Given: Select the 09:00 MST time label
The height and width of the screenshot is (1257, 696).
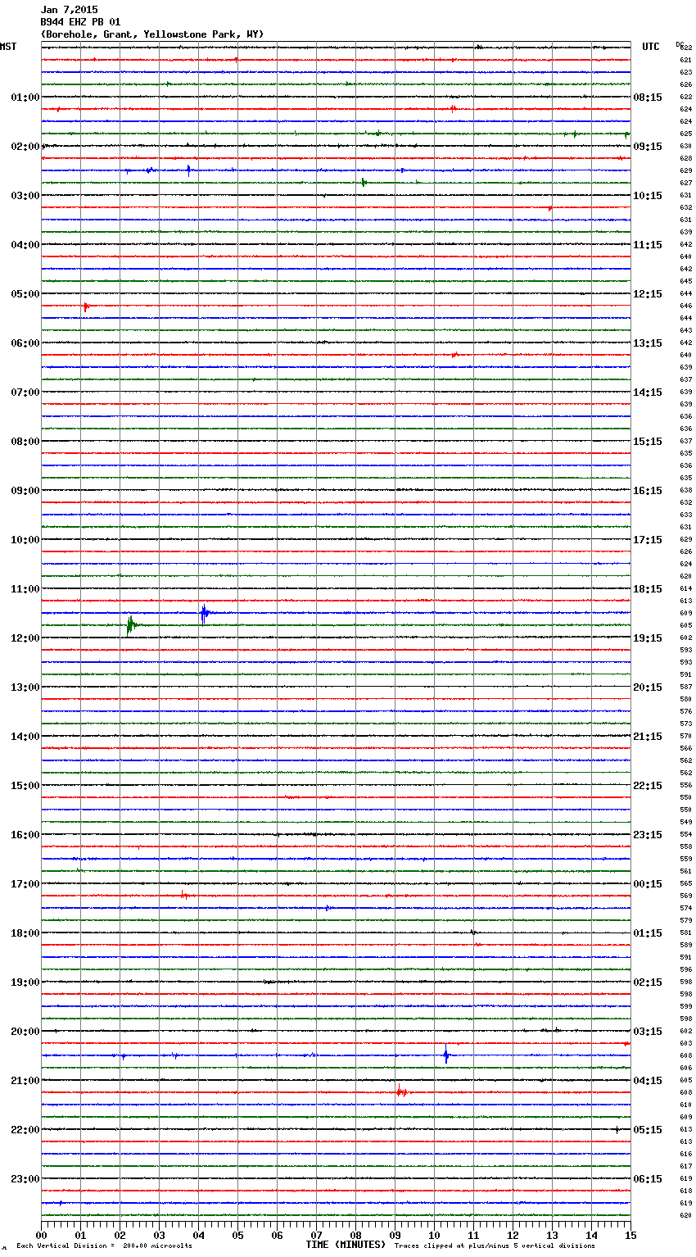Looking at the screenshot, I should pyautogui.click(x=25, y=491).
